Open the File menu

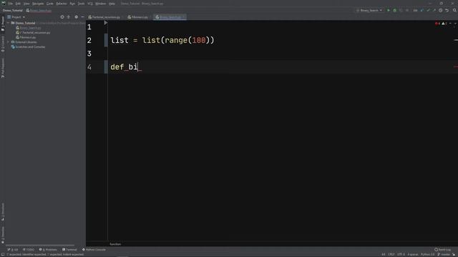point(11,4)
